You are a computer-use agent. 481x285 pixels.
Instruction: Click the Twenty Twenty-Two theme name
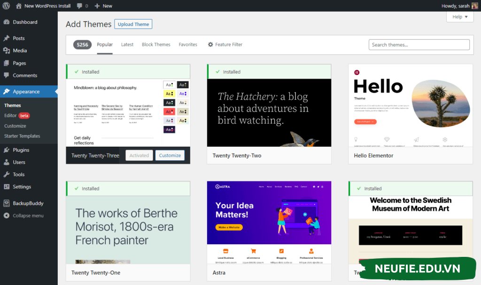pyautogui.click(x=237, y=156)
